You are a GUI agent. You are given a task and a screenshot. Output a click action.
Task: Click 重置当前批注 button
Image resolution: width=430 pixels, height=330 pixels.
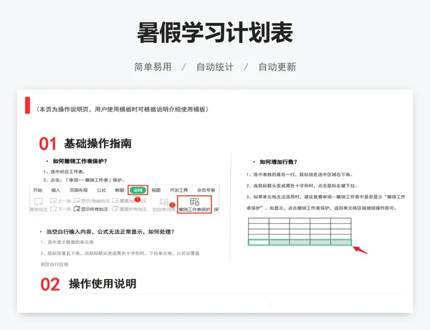(130, 201)
